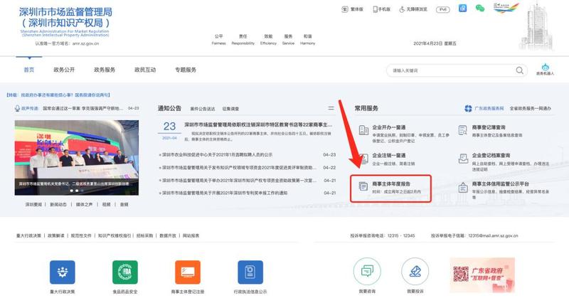Switch to 案件公告送达 tab
569x303 pixels.
203,109
